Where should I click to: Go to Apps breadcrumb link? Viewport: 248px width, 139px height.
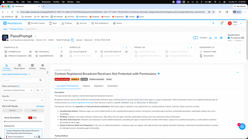pyautogui.click(x=5, y=29)
